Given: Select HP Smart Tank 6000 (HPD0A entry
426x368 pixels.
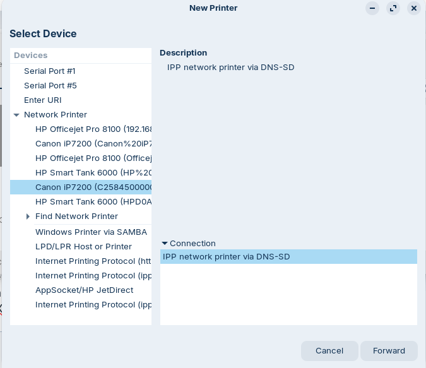Looking at the screenshot, I should point(93,202).
